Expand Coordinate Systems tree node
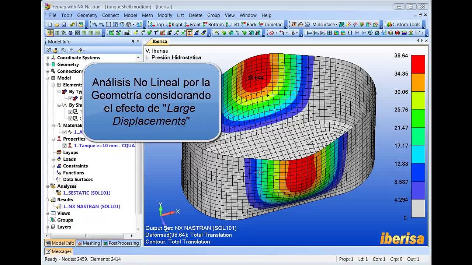 [x=47, y=58]
